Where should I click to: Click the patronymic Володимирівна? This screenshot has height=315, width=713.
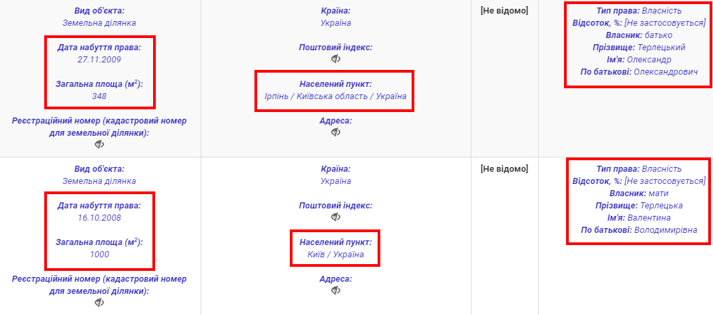coord(665,230)
